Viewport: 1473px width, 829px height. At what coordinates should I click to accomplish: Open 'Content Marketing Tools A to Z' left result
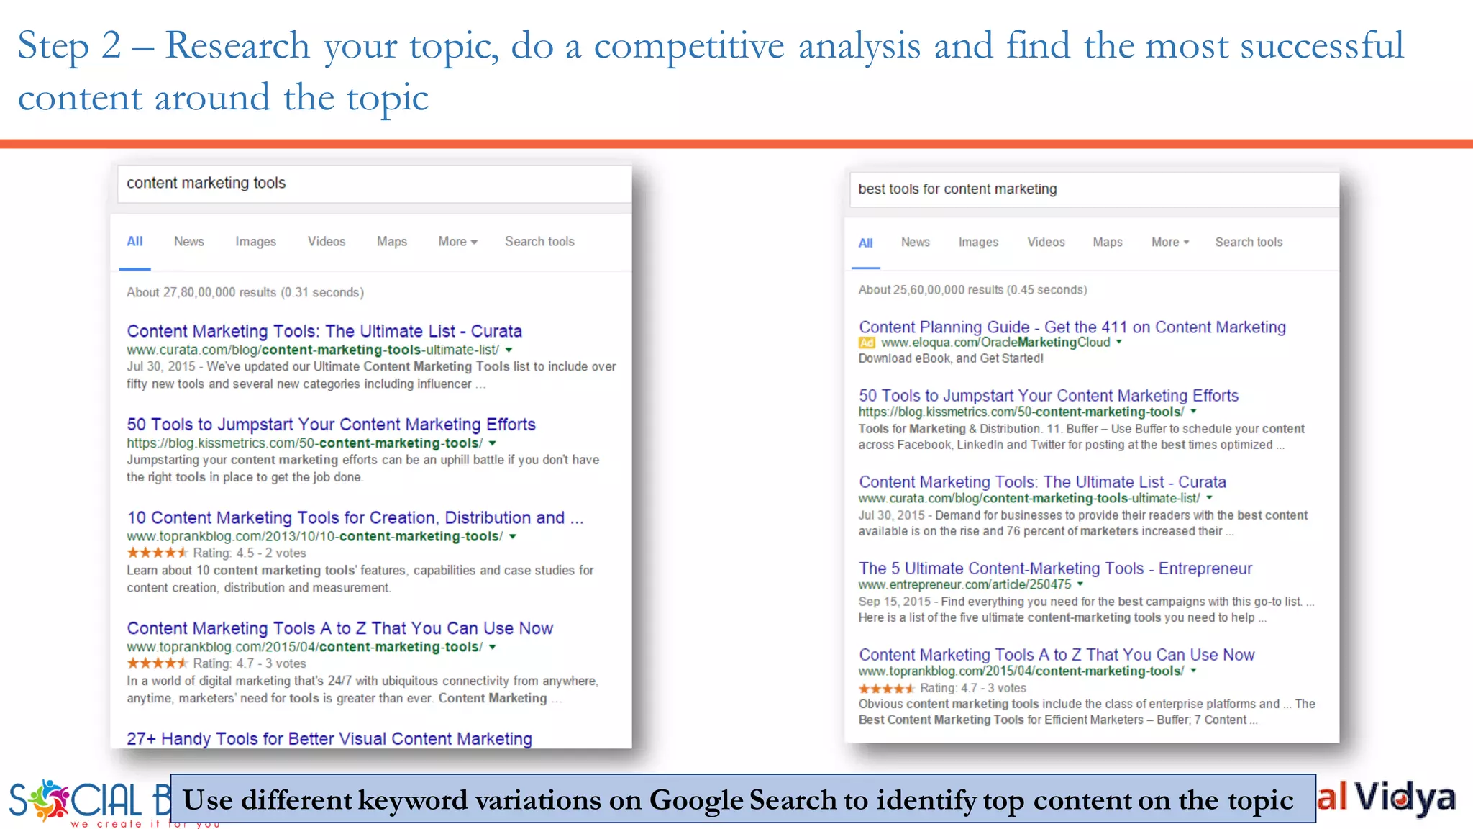[339, 628]
